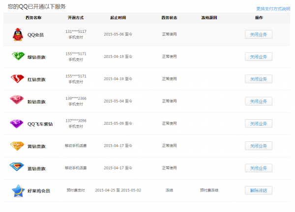
Task: Open the 更换支付方式说明 link
Action: point(273,9)
